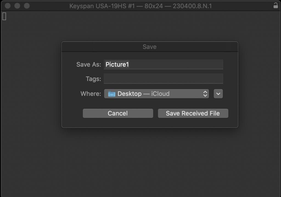This screenshot has width=281, height=197.
Task: Focus the Tags input field
Action: click(x=164, y=79)
